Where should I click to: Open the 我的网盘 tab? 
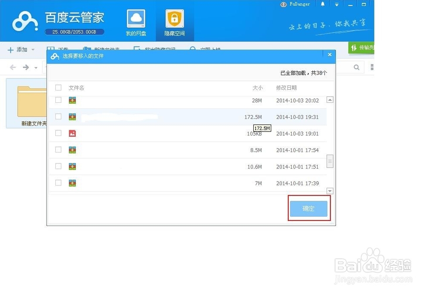coord(136,23)
